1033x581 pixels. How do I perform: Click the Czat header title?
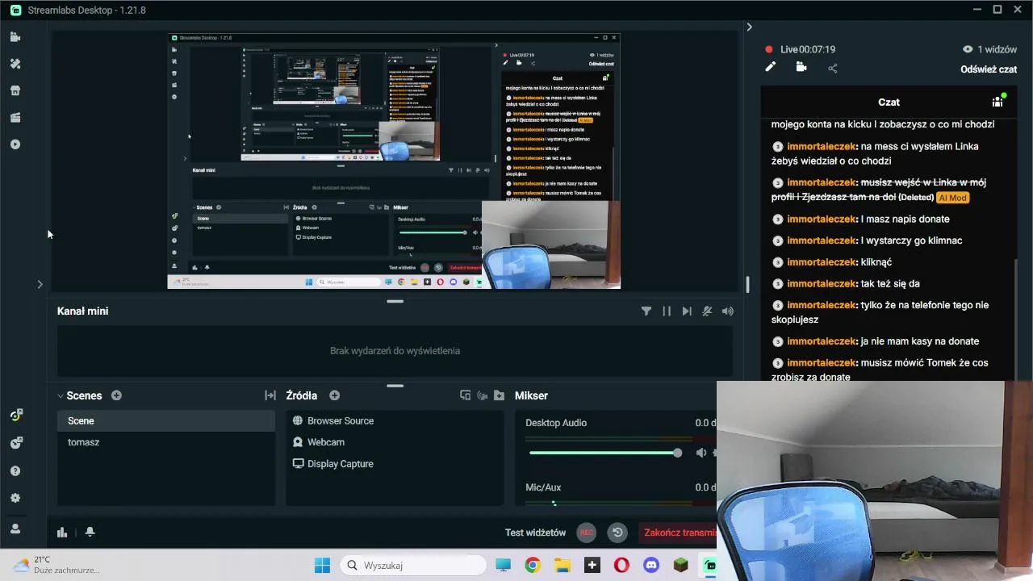(x=889, y=102)
